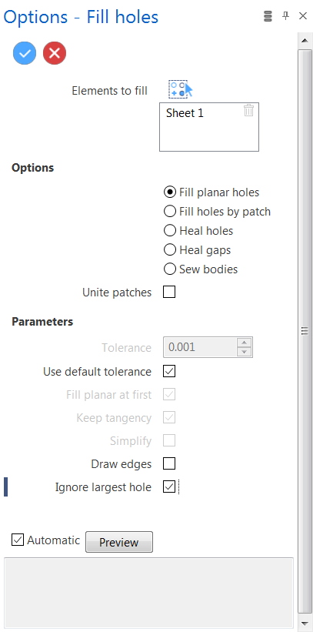The image size is (313, 632).
Task: Enable the Unite patches checkbox
Action: tap(169, 292)
